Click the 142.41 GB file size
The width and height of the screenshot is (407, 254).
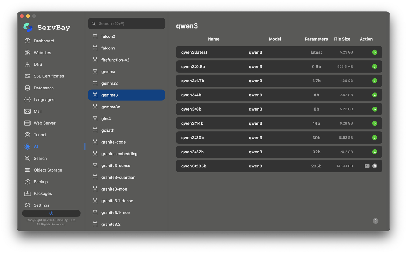345,166
